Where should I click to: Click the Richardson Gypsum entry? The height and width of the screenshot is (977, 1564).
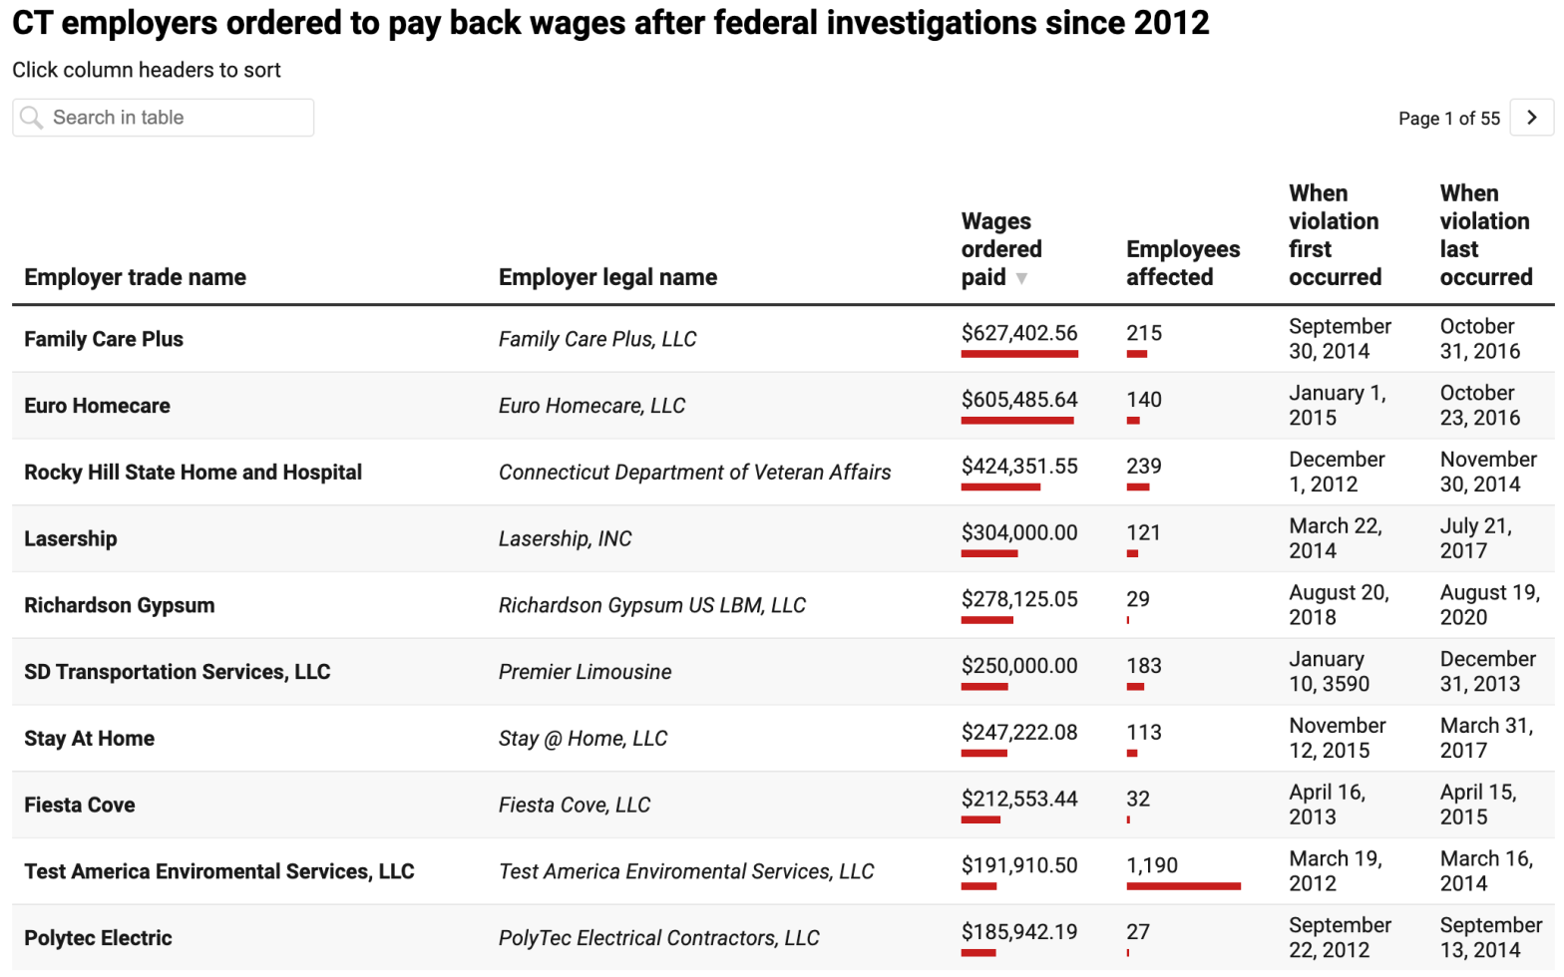tap(119, 606)
